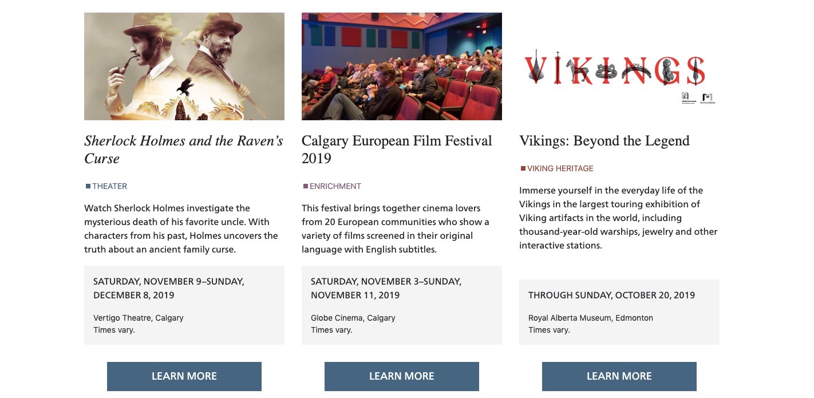Select the Vikings: Beyond the Legend heading
Viewport: 814px width, 398px height.
[604, 141]
